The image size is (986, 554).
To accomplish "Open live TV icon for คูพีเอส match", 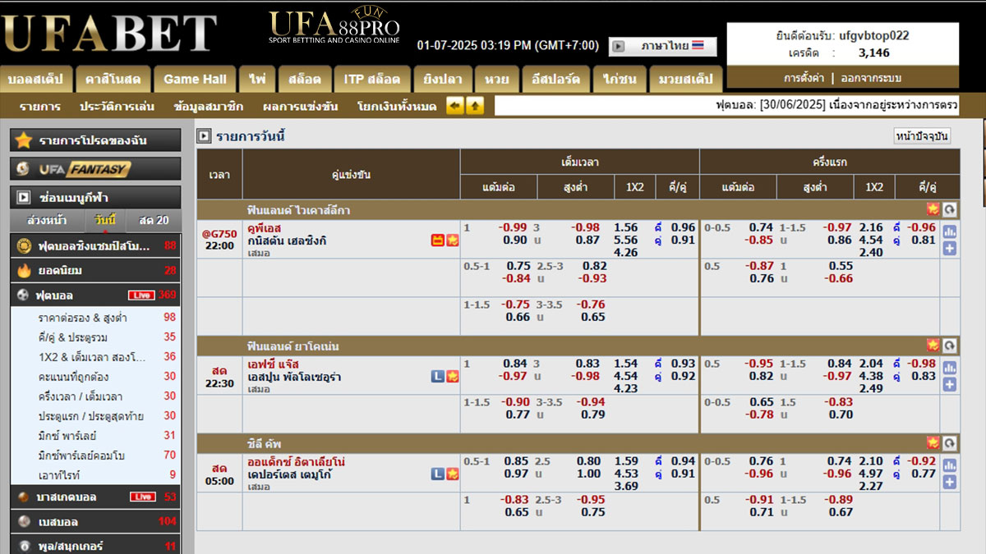I will [438, 240].
